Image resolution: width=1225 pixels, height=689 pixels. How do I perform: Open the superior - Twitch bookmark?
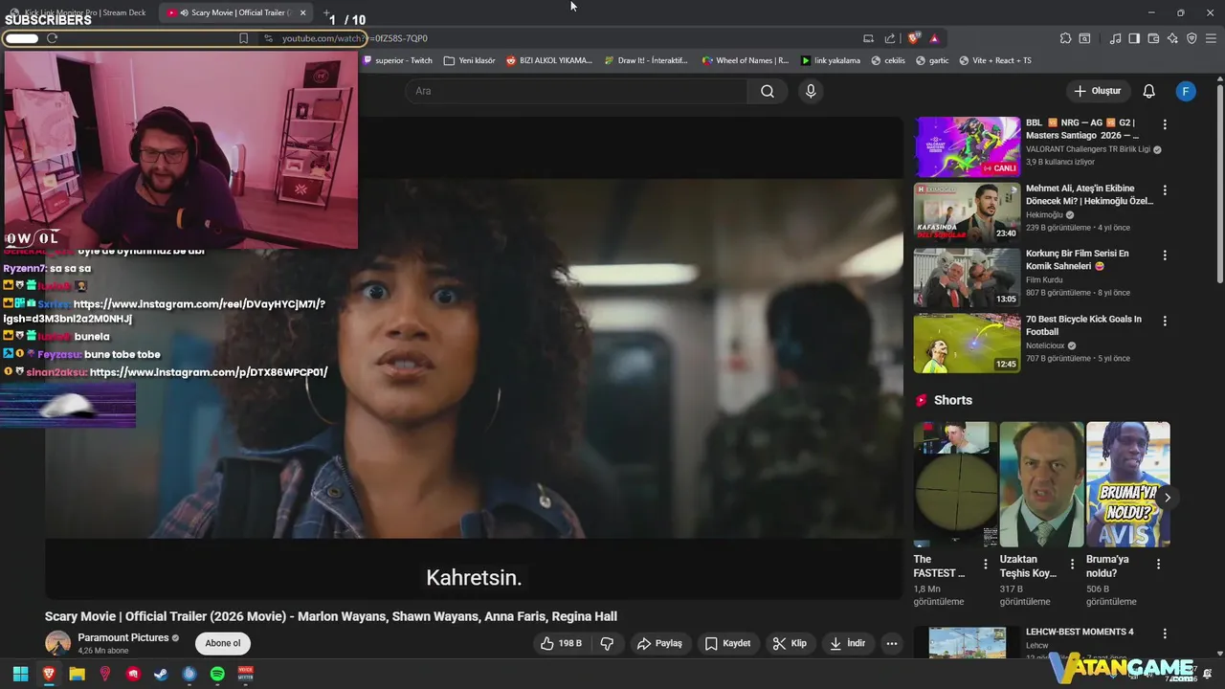[397, 60]
